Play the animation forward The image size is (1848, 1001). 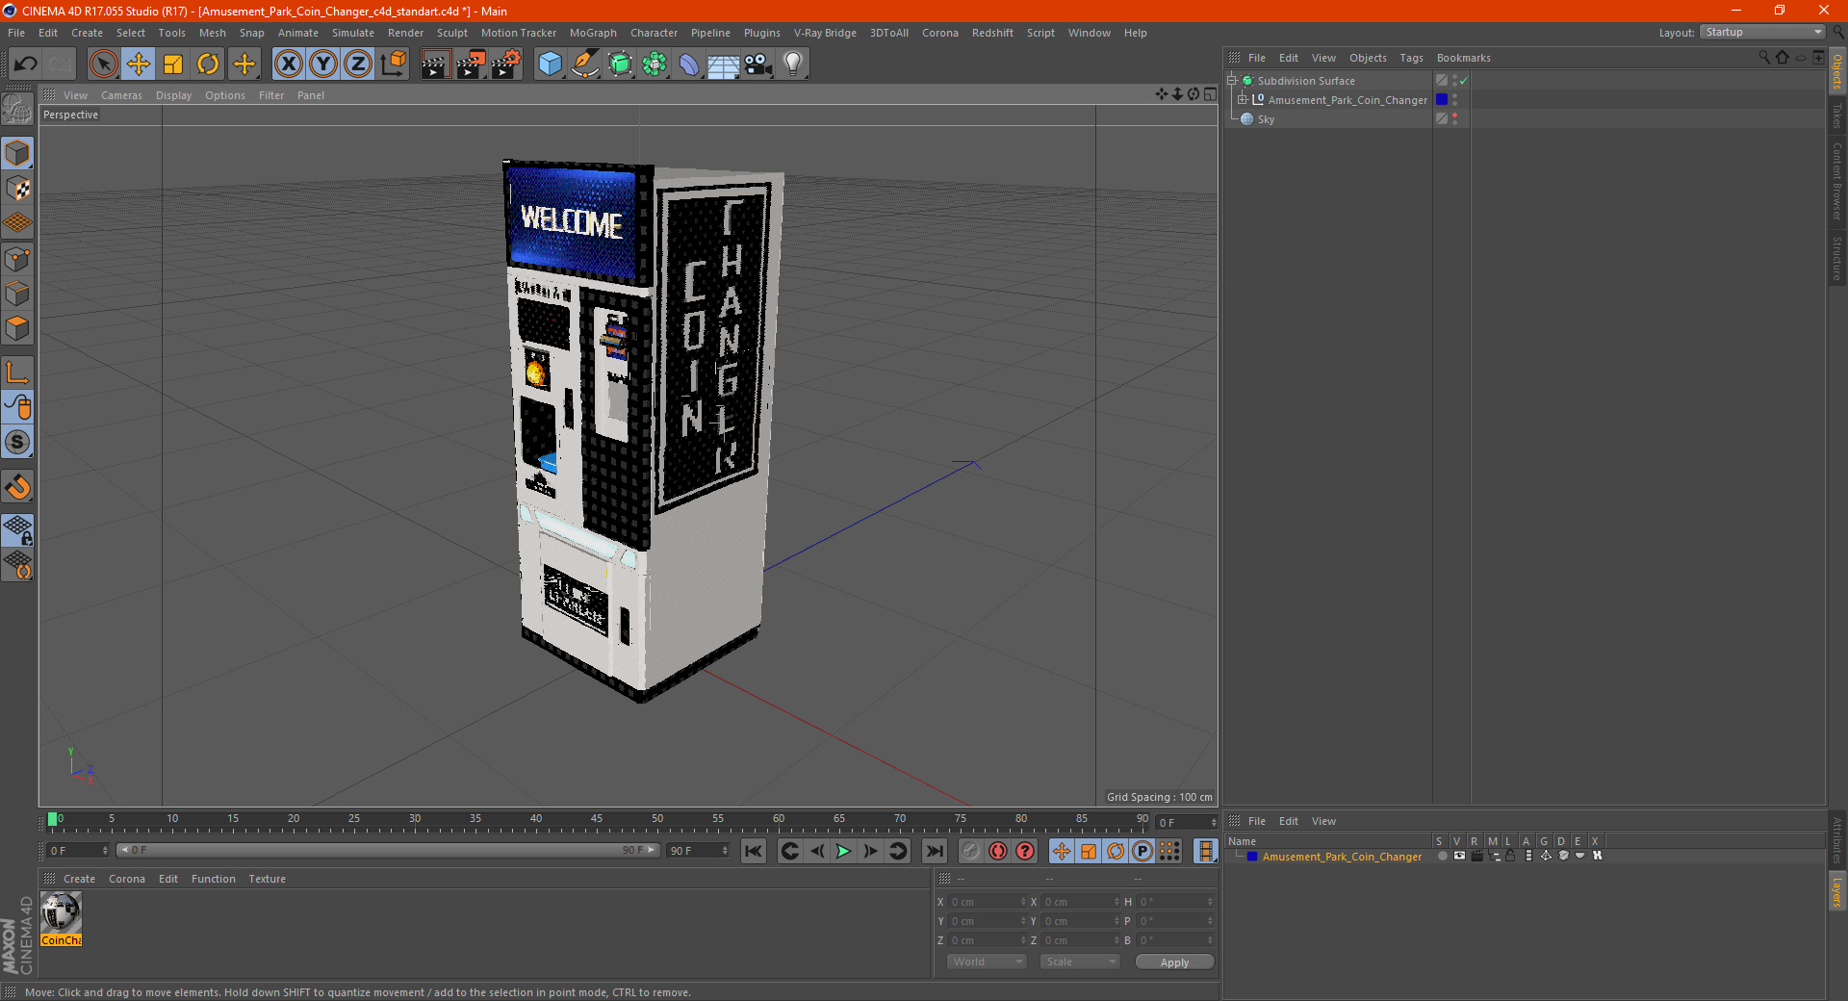(x=843, y=851)
